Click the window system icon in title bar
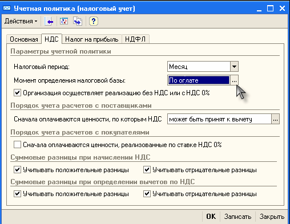The height and width of the screenshot is (224, 290). click(x=7, y=9)
